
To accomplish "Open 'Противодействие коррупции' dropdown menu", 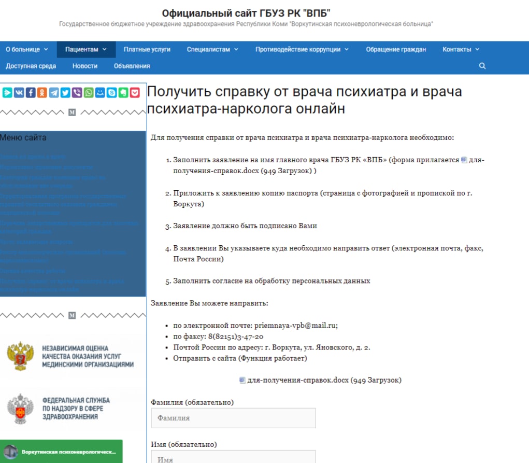I will point(302,49).
